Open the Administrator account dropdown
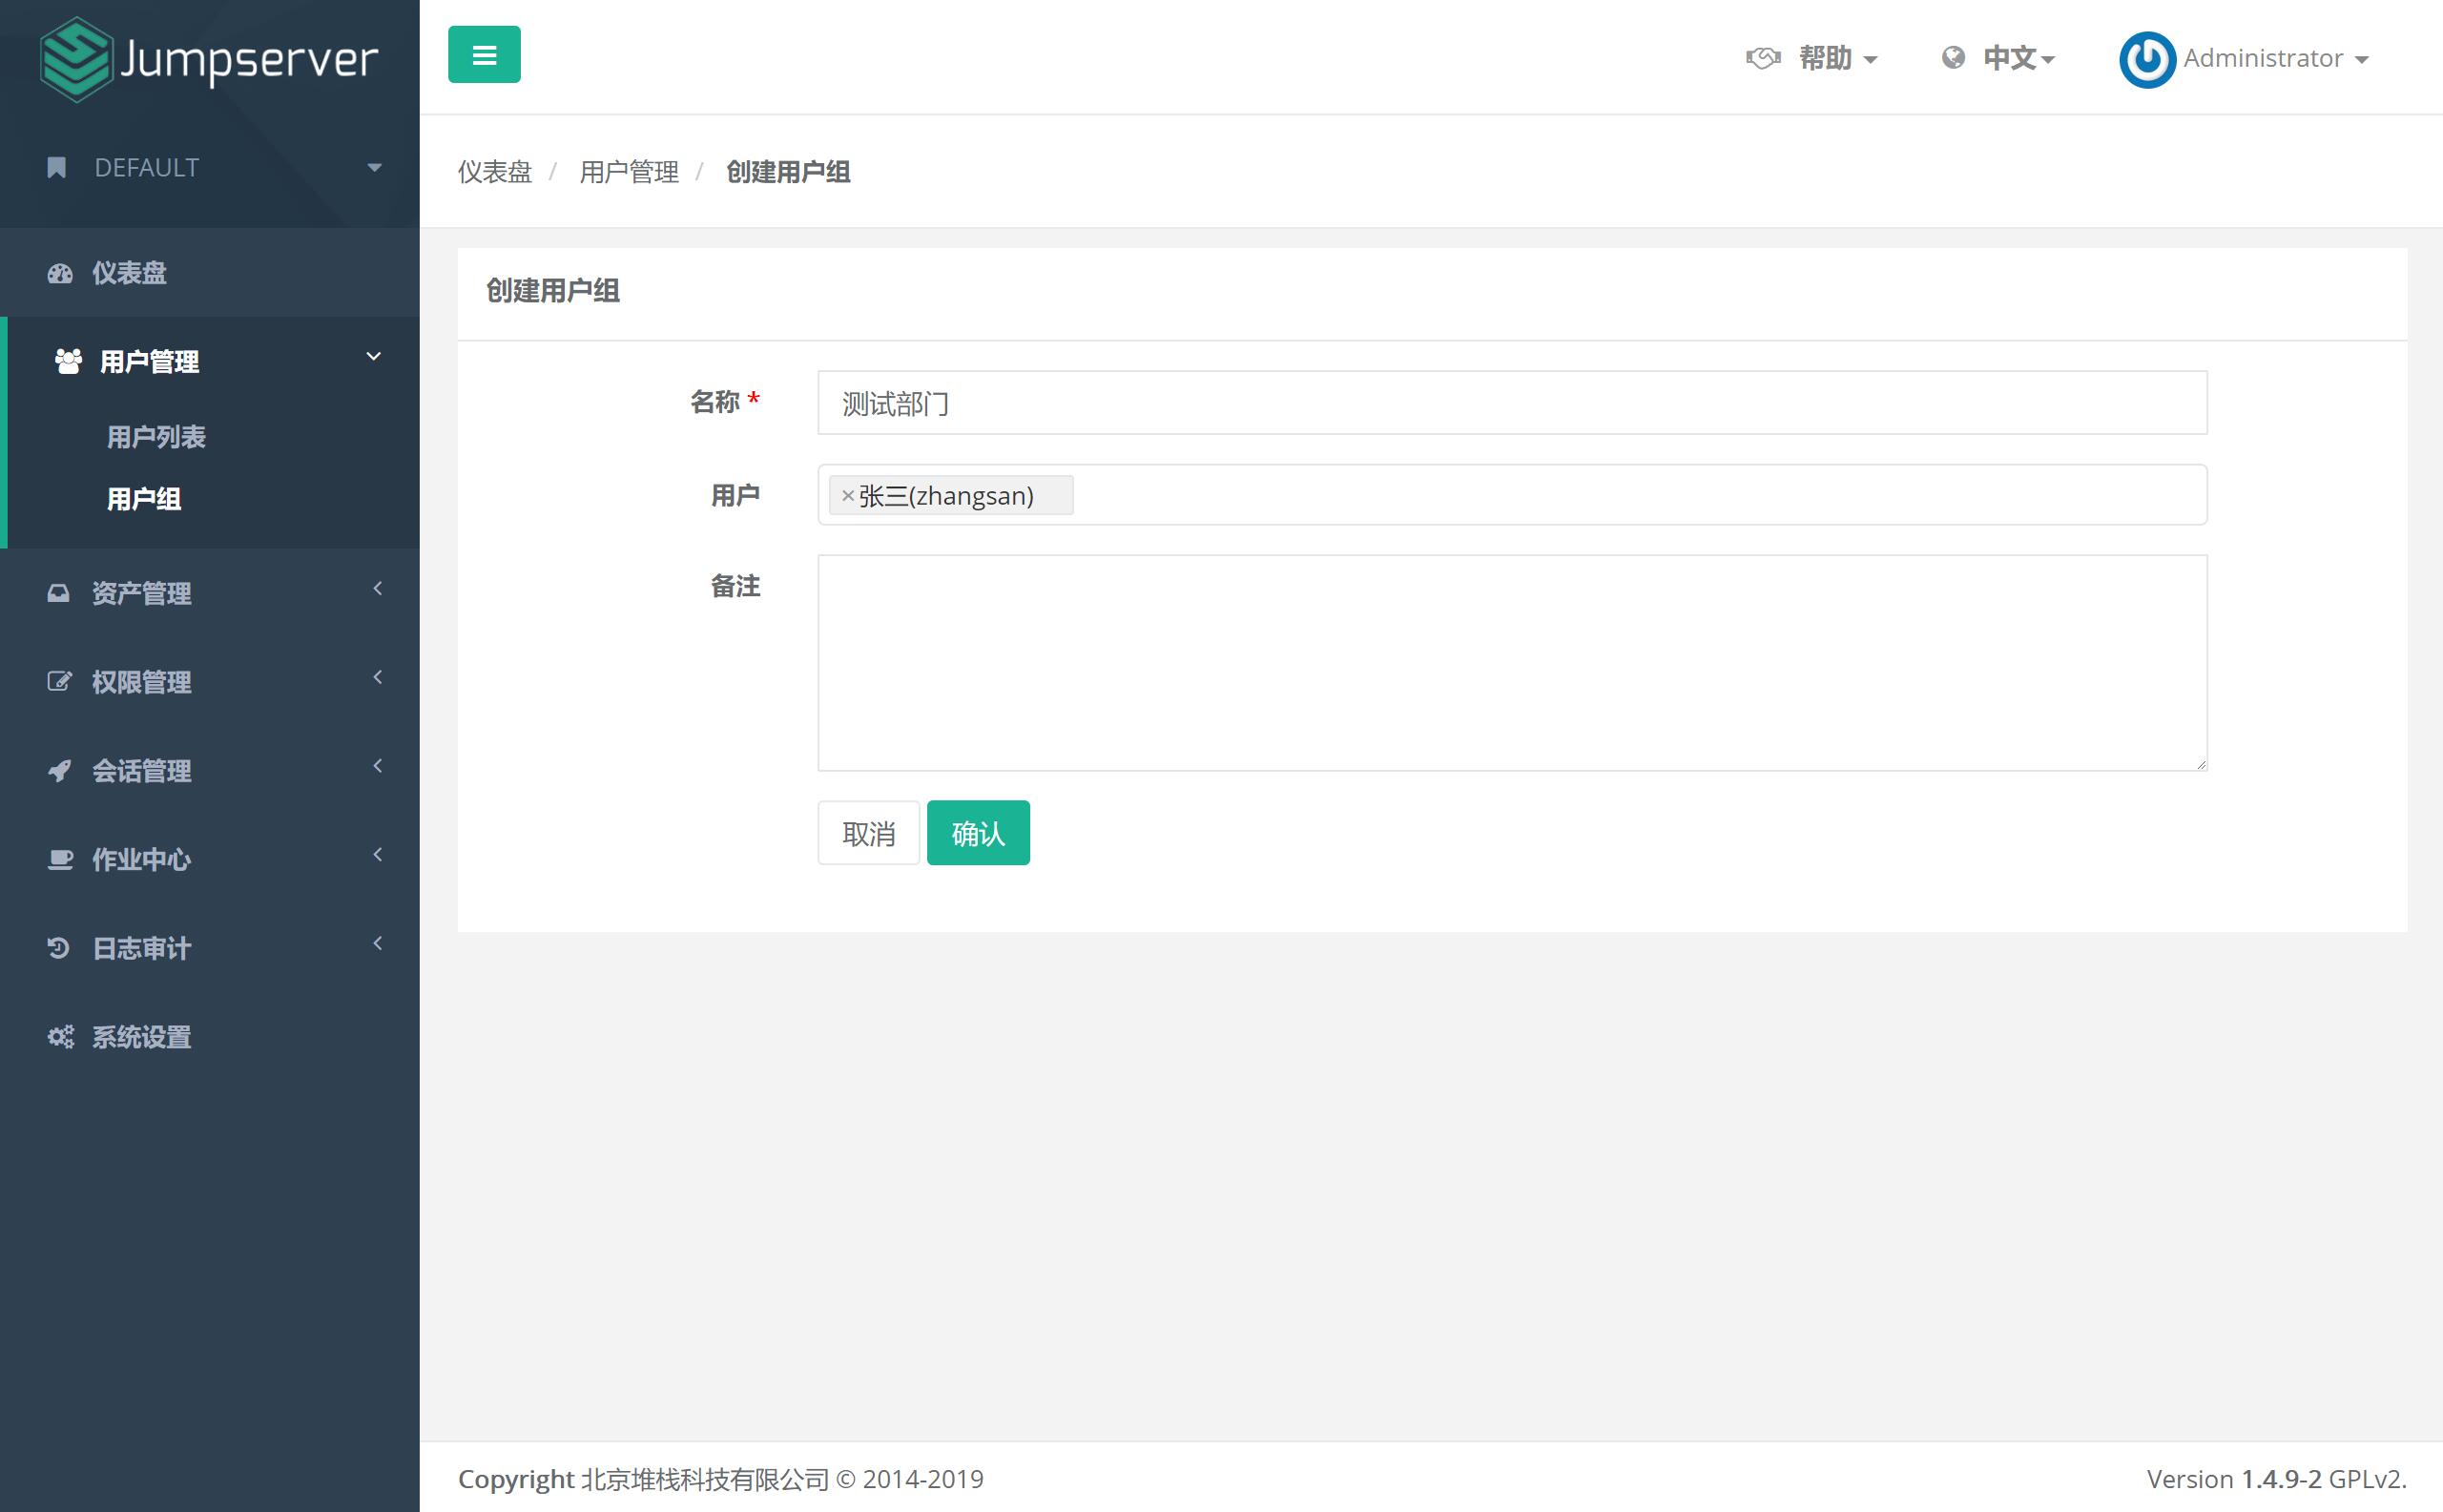Viewport: 2443px width, 1512px height. tap(2275, 59)
